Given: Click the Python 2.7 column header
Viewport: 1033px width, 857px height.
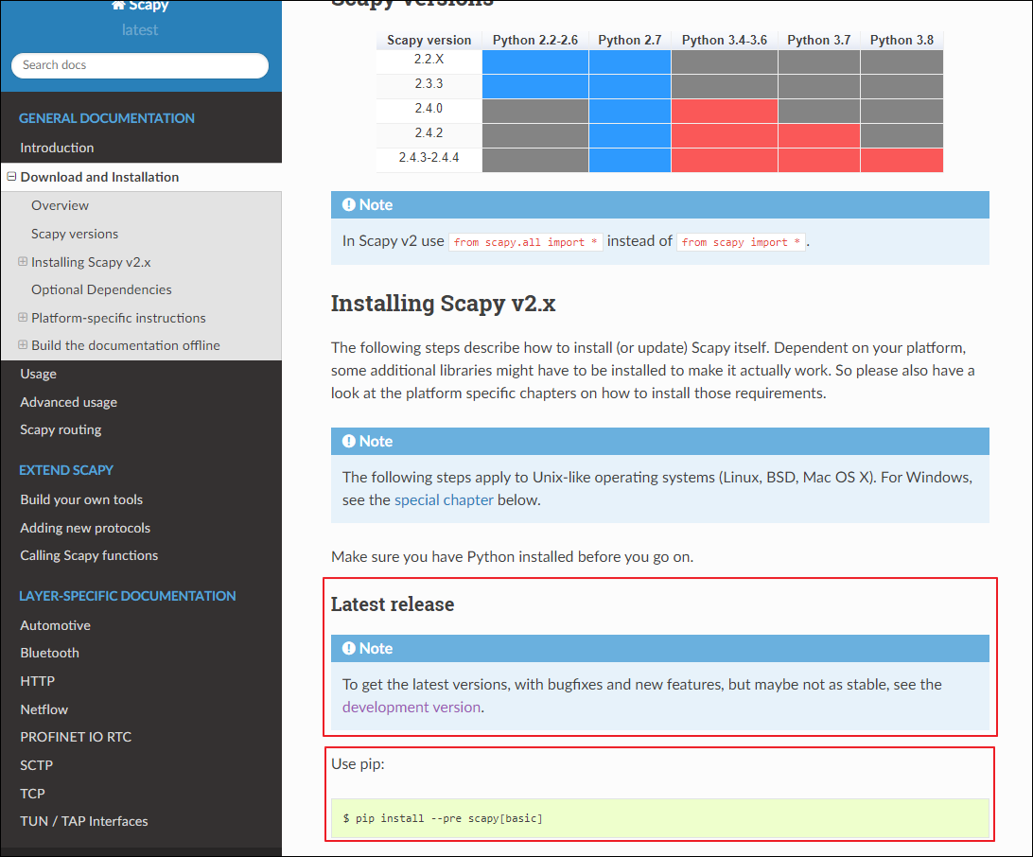Looking at the screenshot, I should click(x=630, y=40).
